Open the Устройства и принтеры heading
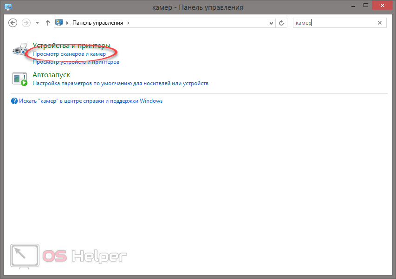396x279 pixels. pyautogui.click(x=71, y=46)
